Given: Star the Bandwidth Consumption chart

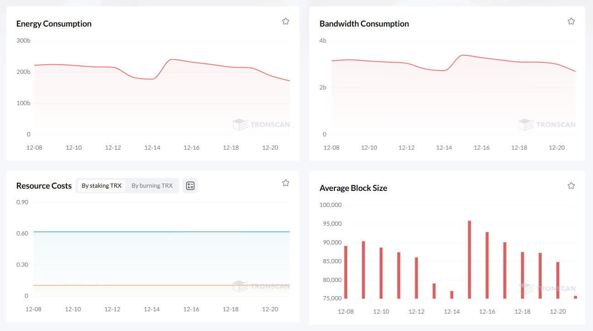Looking at the screenshot, I should (571, 21).
